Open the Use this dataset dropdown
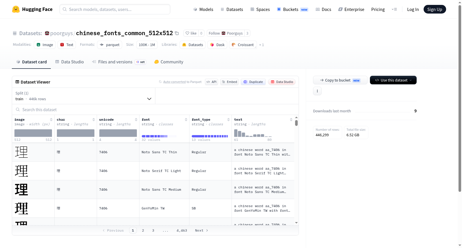This screenshot has width=462, height=248. (x=393, y=80)
